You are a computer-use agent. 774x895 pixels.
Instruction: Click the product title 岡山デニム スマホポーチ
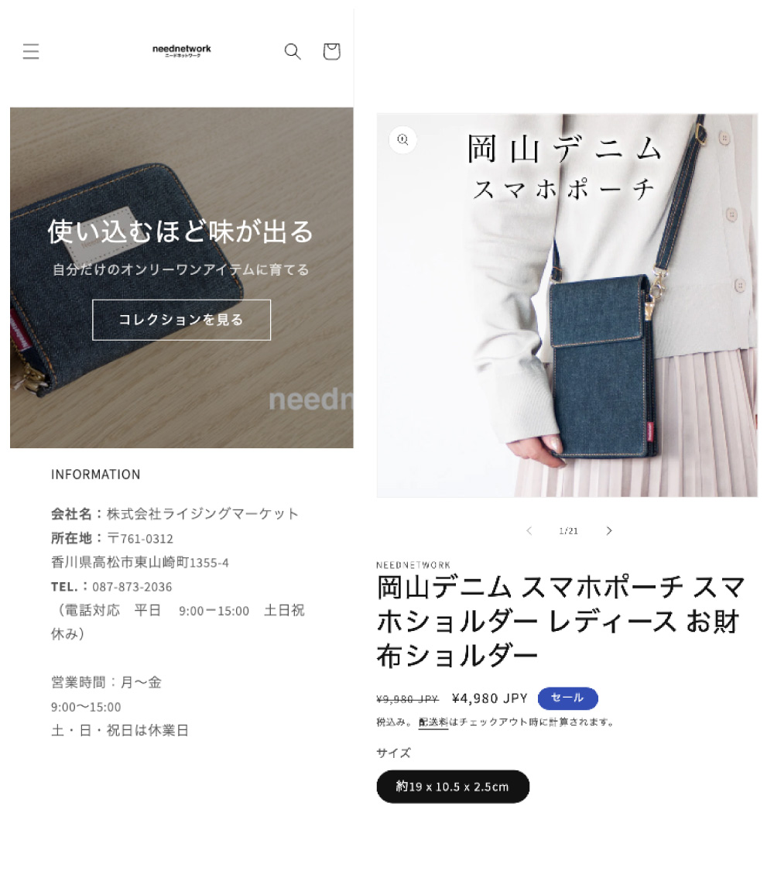(561, 621)
